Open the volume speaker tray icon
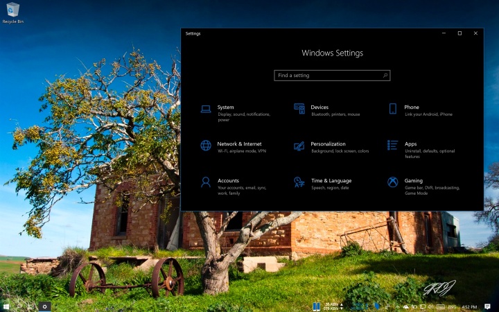Viewport: 499px width, 312px height. 430,306
